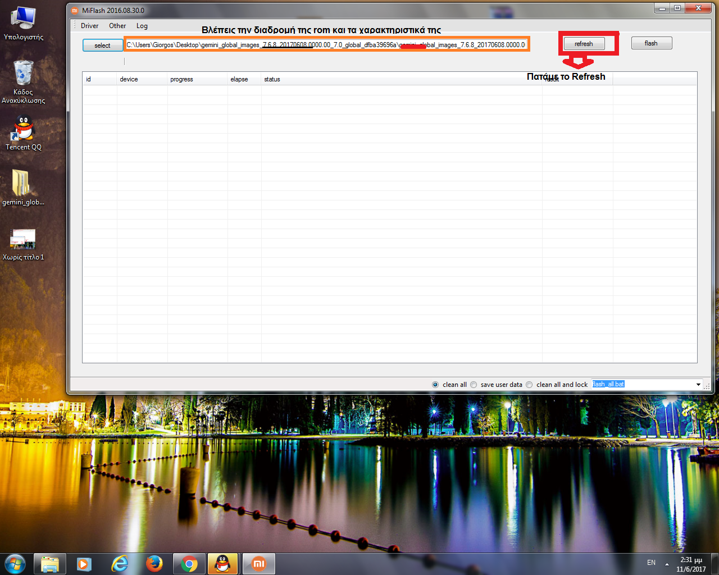Select the gemini_glob... folder on the desktop
719x575 pixels.
tap(24, 188)
